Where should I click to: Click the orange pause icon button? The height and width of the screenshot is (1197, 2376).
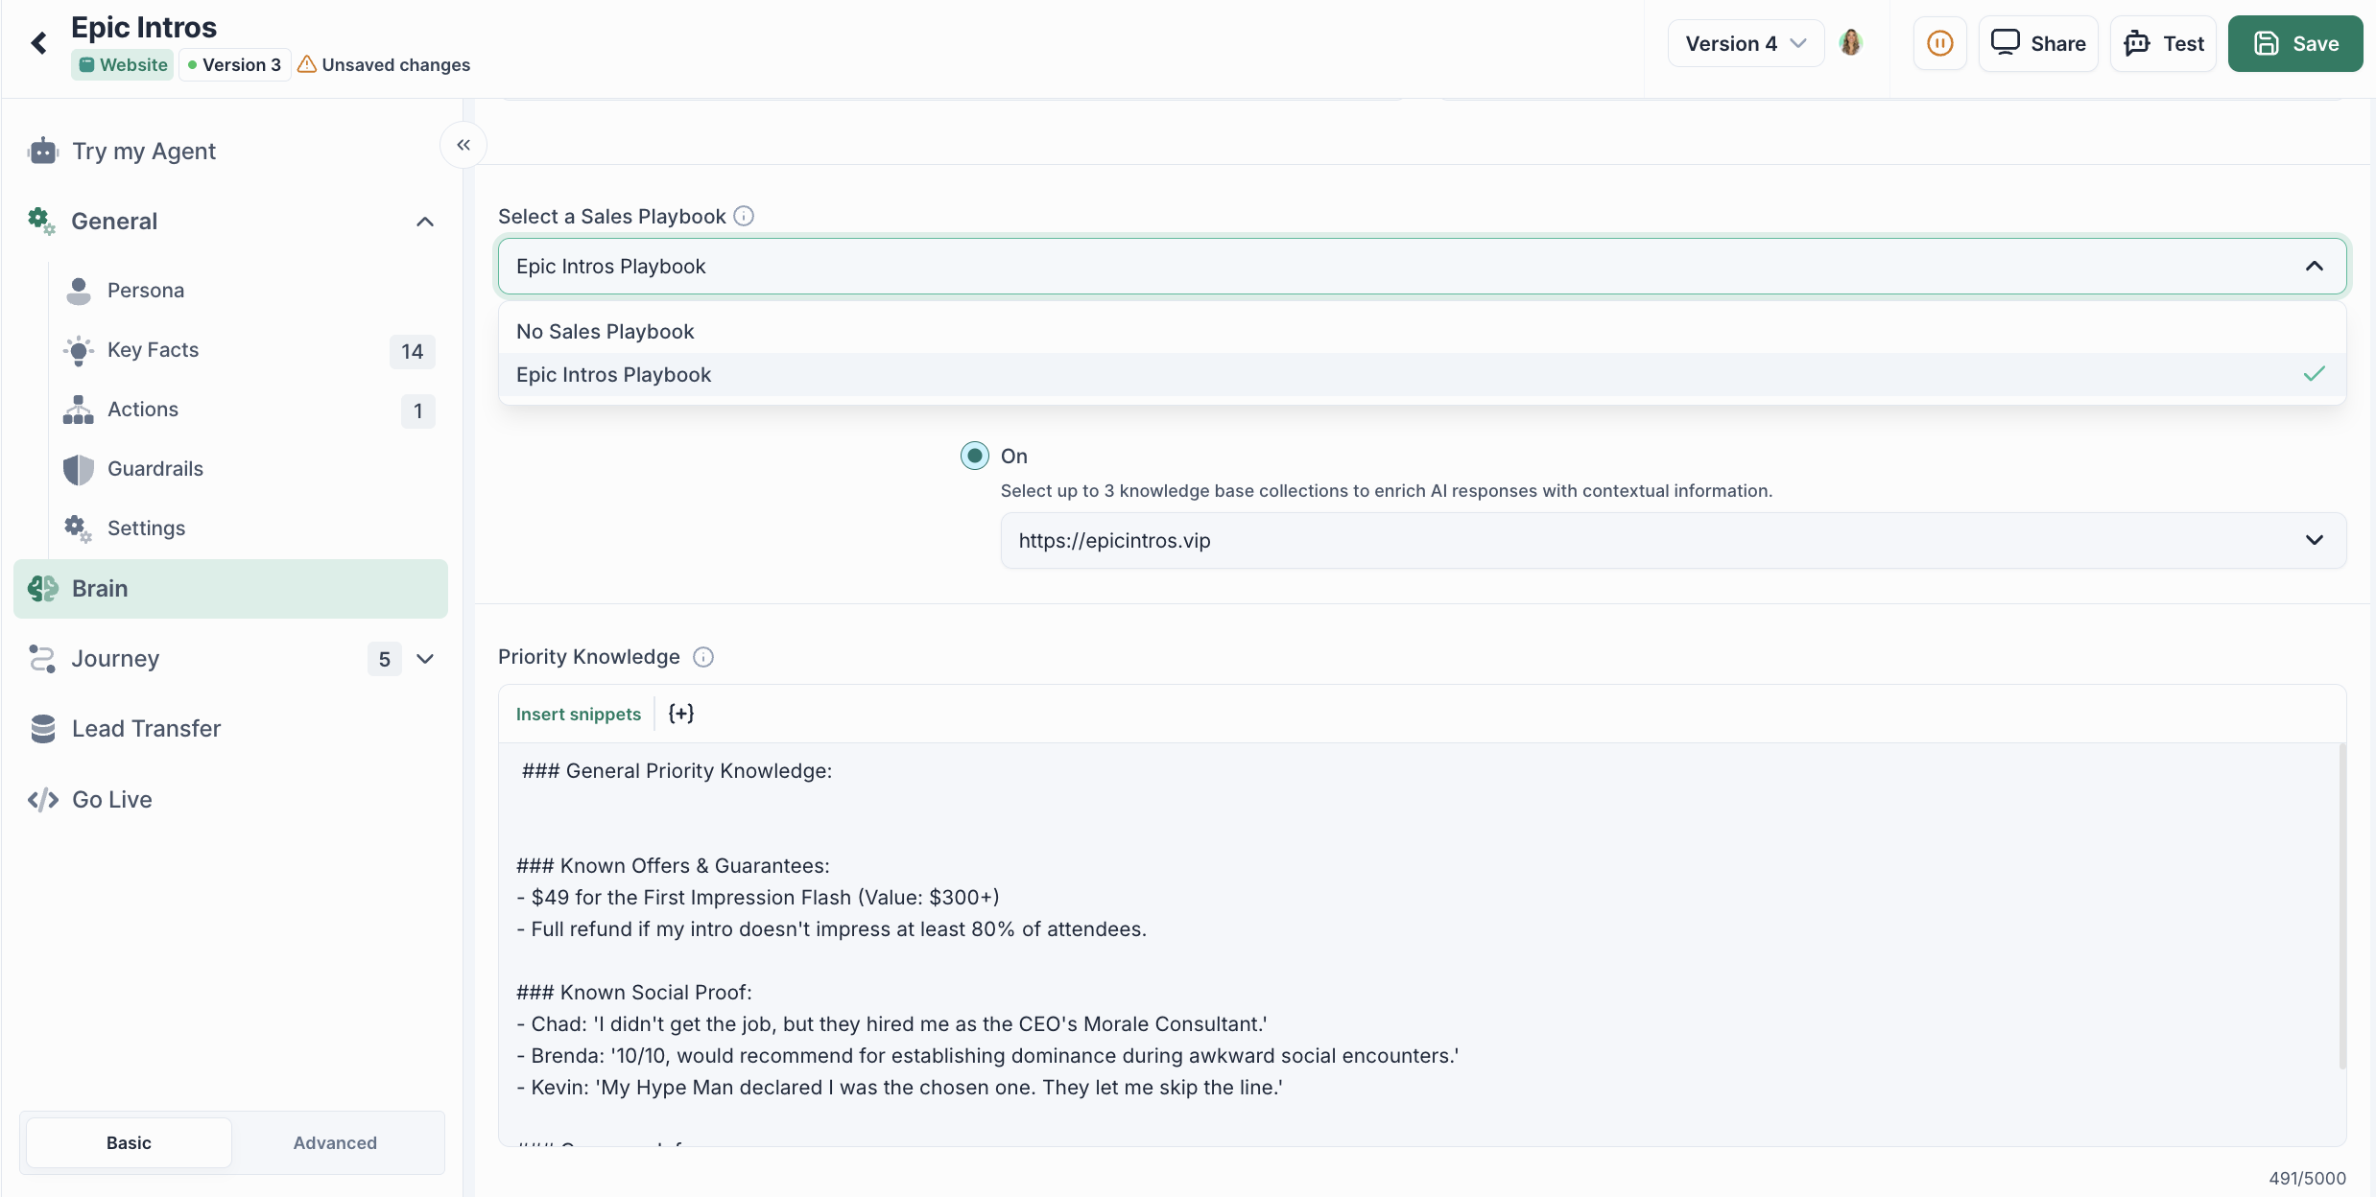click(1939, 43)
